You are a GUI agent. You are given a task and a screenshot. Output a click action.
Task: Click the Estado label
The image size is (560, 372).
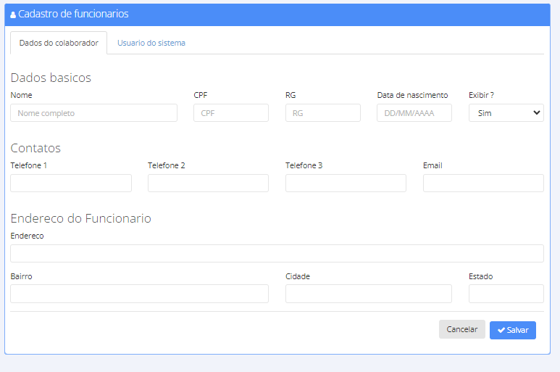481,276
